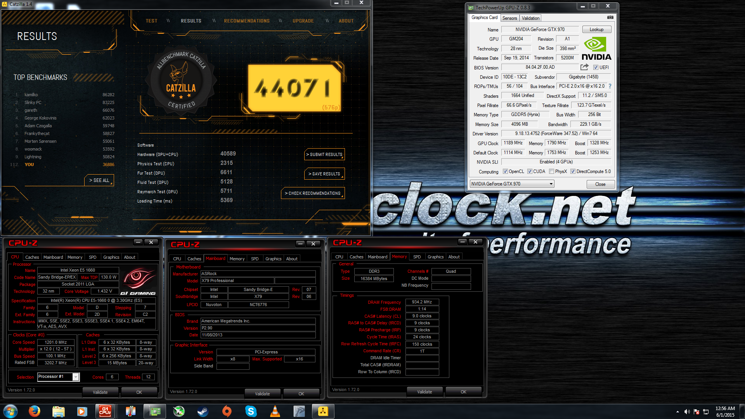The width and height of the screenshot is (745, 419).
Task: Open the gray angular-logo taskbar app
Action: click(x=299, y=411)
